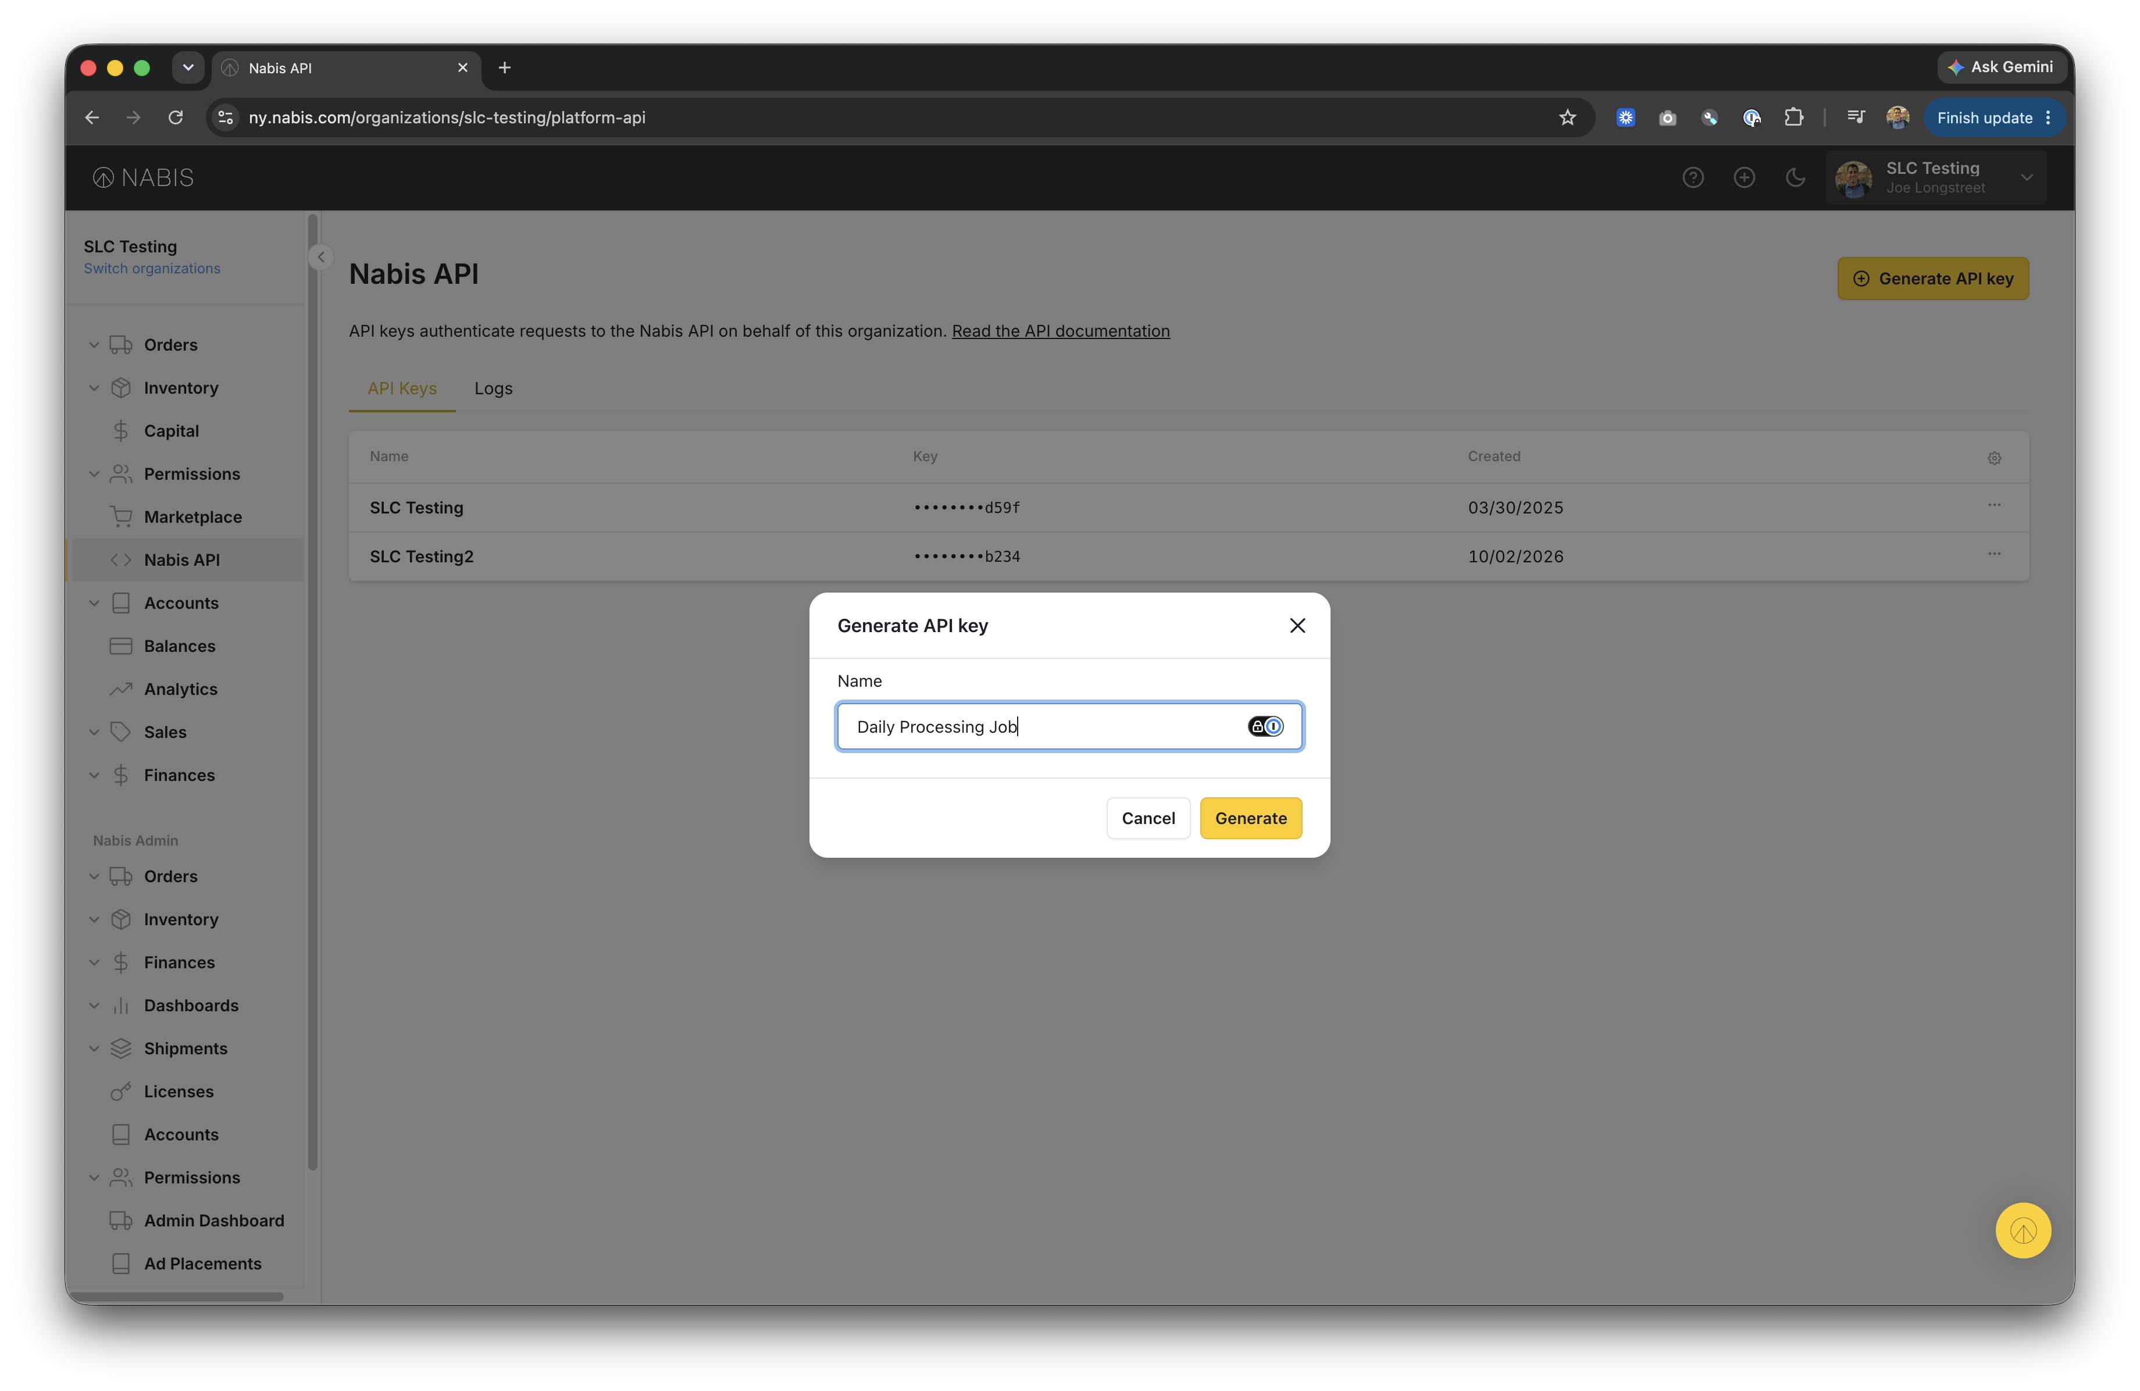Click the 1Password icon in Name field
2140x1391 pixels.
(1265, 726)
